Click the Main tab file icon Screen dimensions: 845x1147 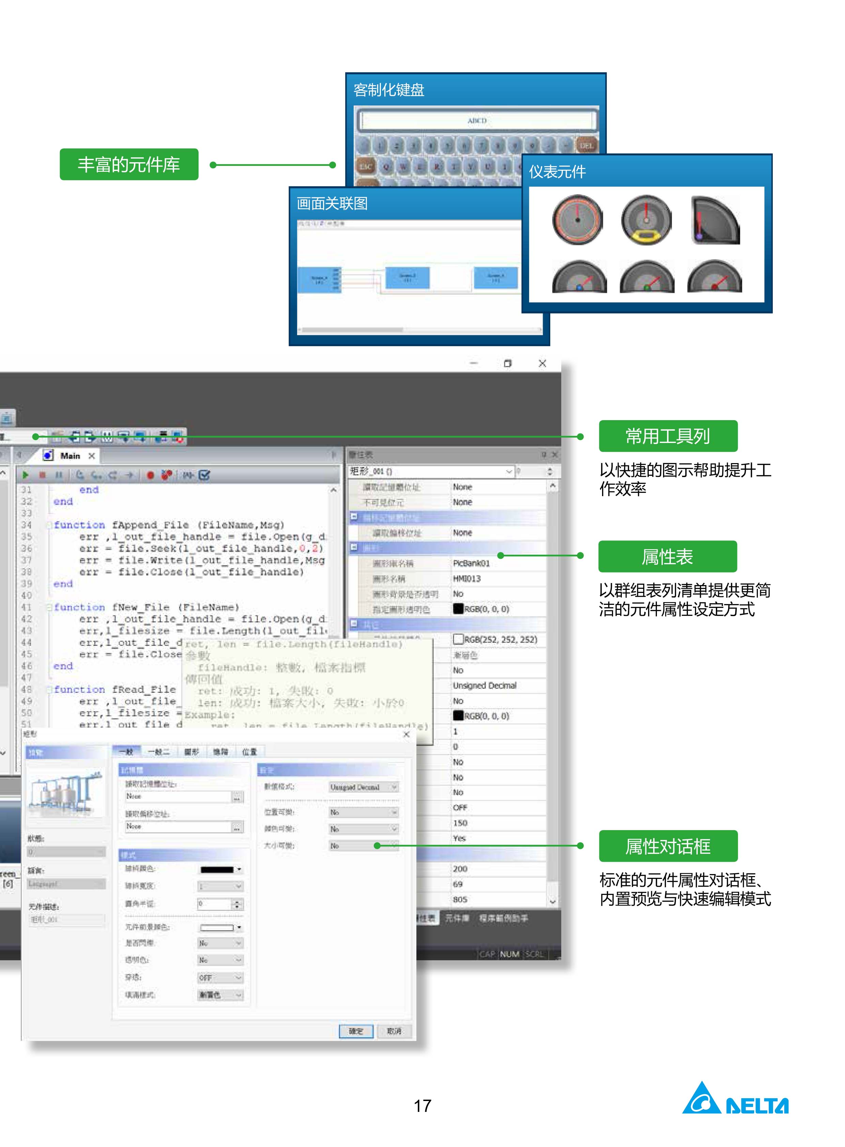click(x=48, y=455)
